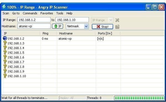Click the fetchers icon next to Stop button
166x102 pixels.
[x=117, y=27]
